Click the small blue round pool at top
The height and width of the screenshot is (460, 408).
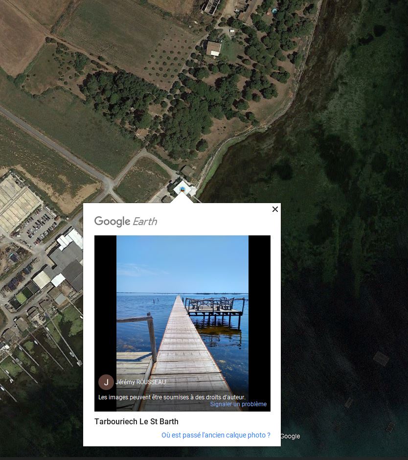point(274,11)
